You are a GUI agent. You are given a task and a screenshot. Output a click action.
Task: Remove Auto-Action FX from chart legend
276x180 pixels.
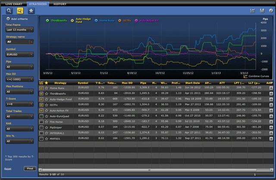coord(136,21)
